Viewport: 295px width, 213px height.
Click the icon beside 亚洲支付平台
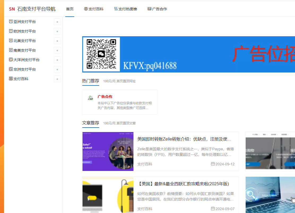point(11,22)
